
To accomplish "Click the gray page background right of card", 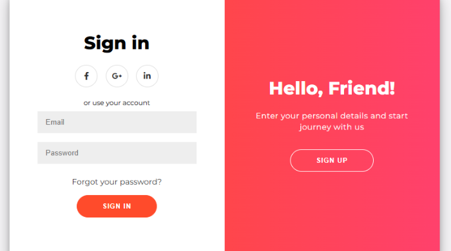I will coord(446,126).
